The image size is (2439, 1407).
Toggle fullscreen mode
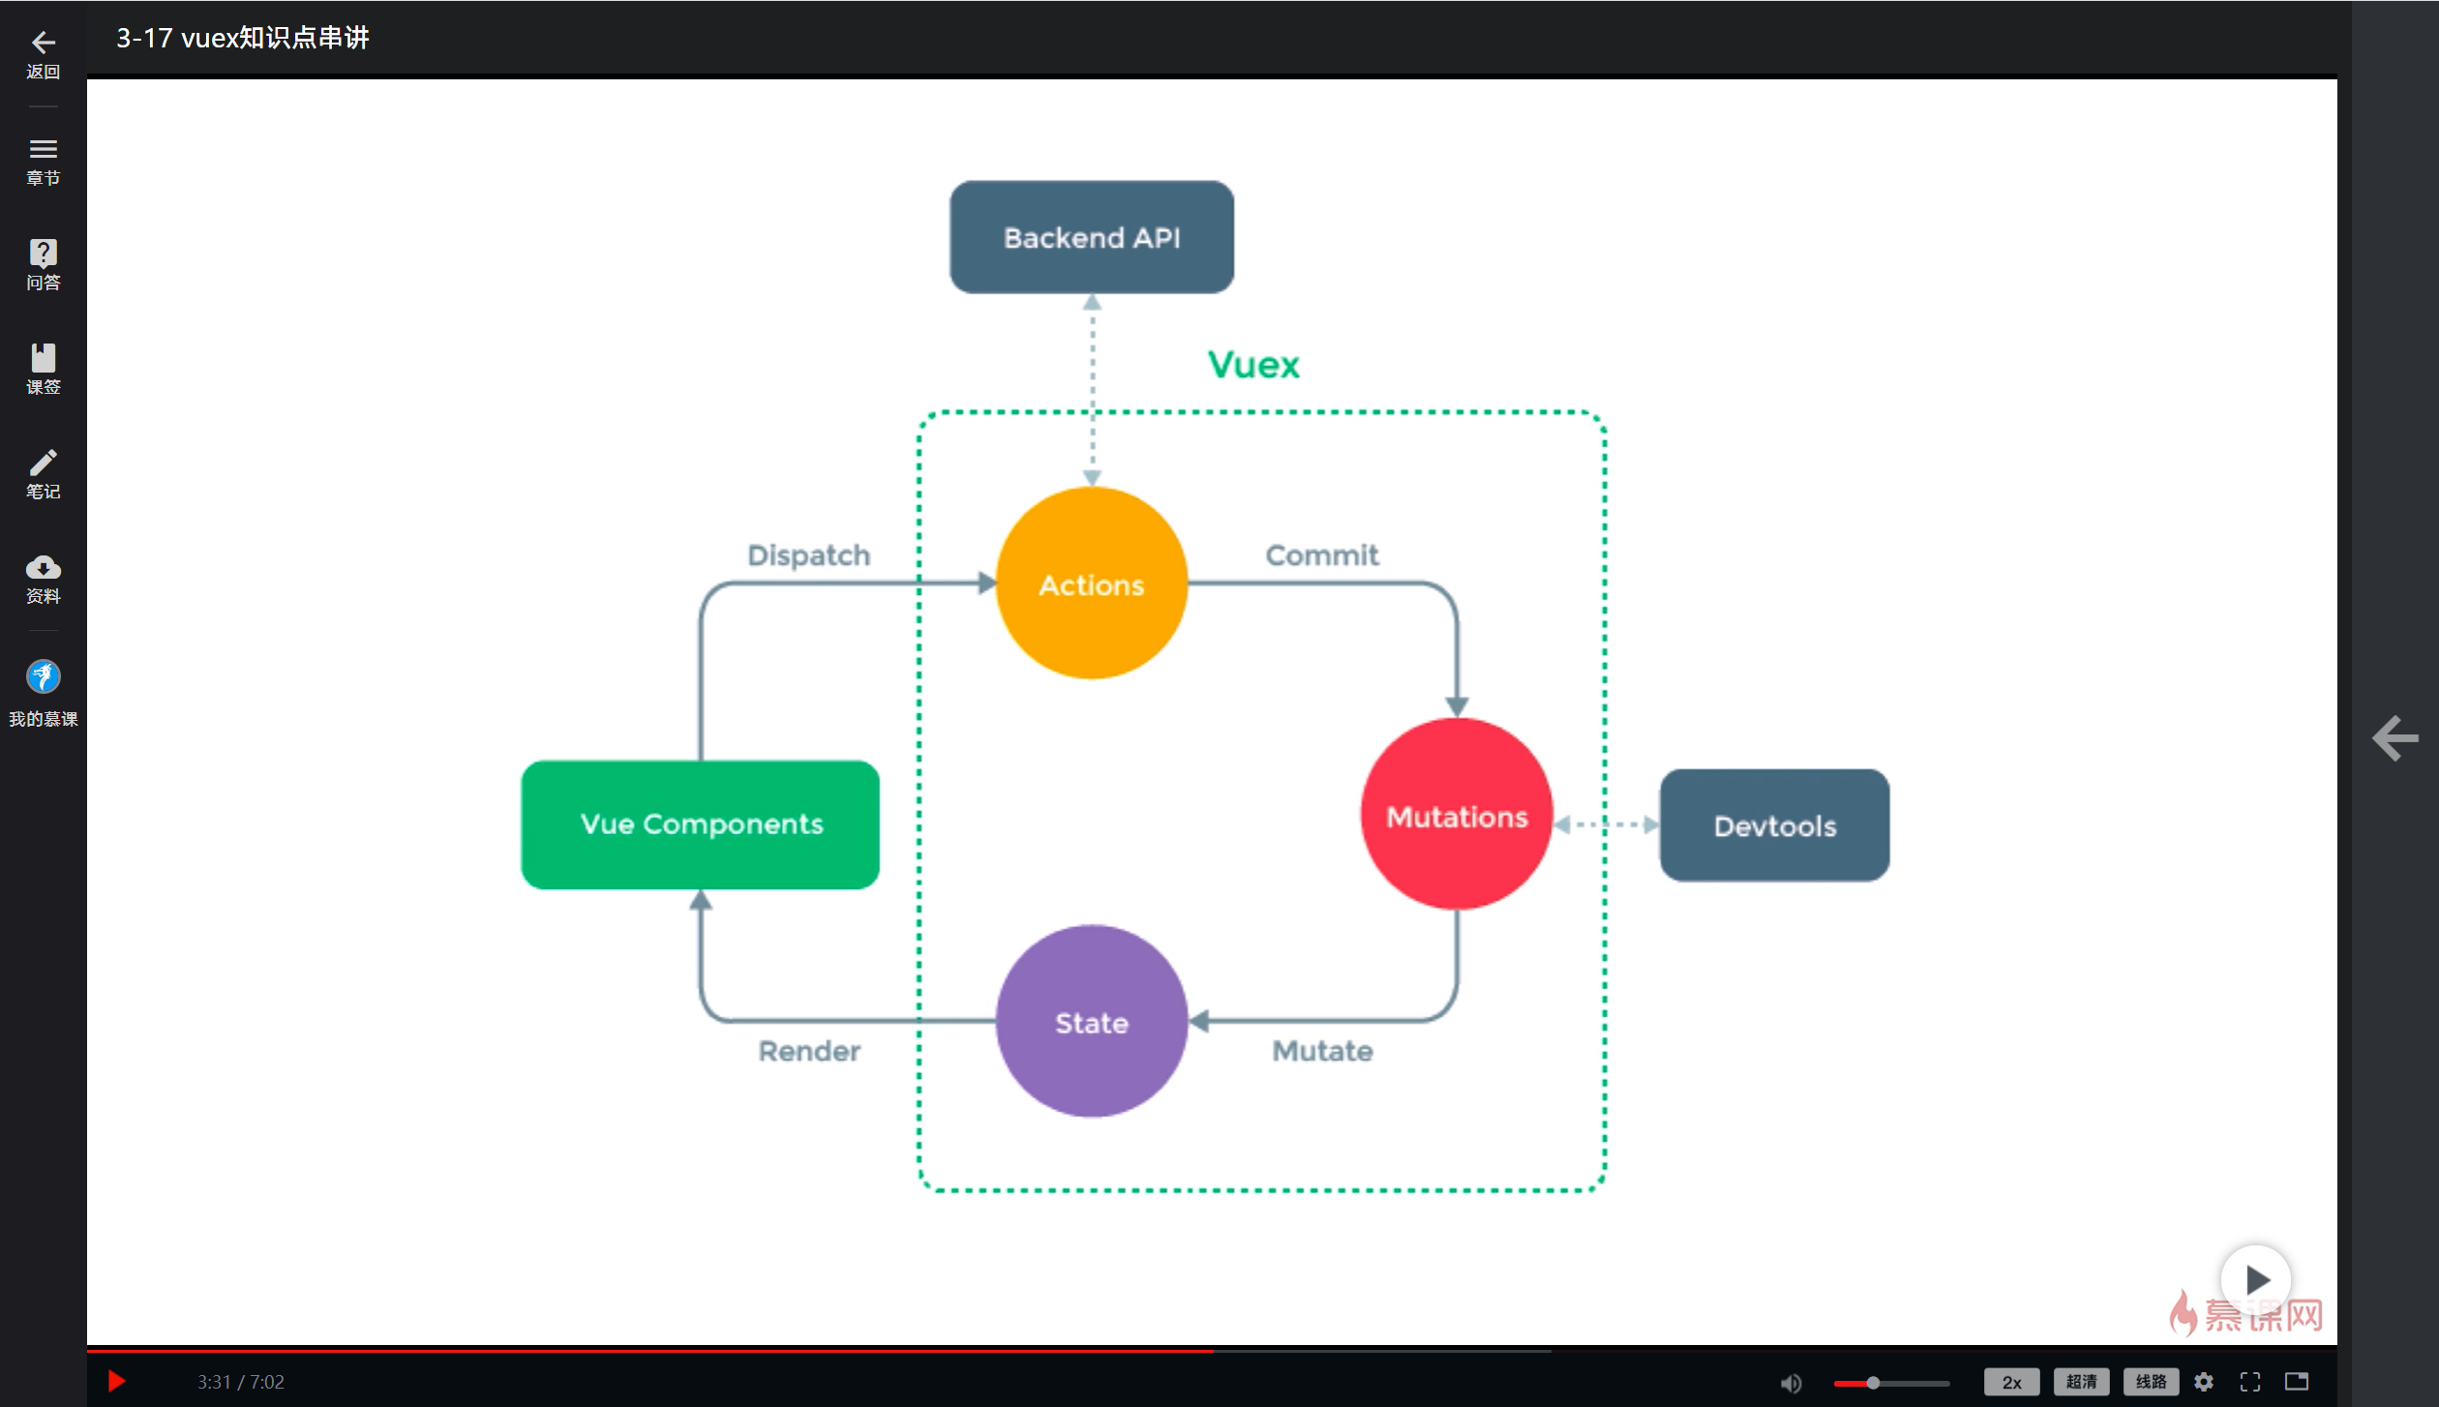(2250, 1382)
